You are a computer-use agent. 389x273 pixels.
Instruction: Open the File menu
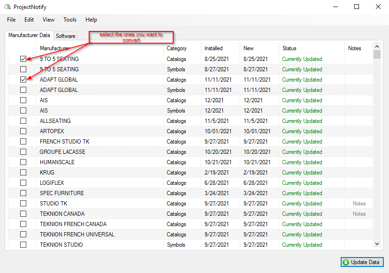[11, 20]
